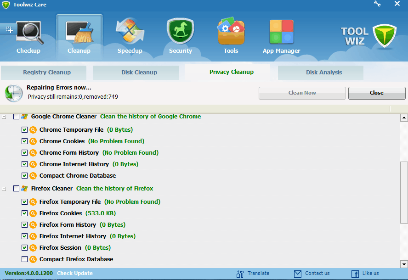Uncheck Chrome Temporary File checkbox

coord(24,130)
